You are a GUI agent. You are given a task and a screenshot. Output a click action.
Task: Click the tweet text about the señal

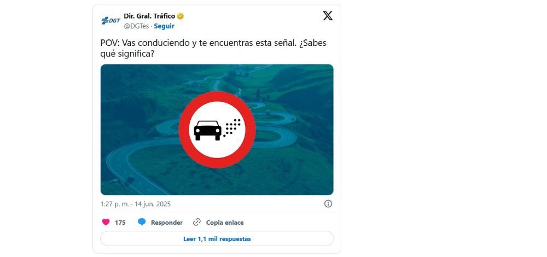pyautogui.click(x=213, y=49)
